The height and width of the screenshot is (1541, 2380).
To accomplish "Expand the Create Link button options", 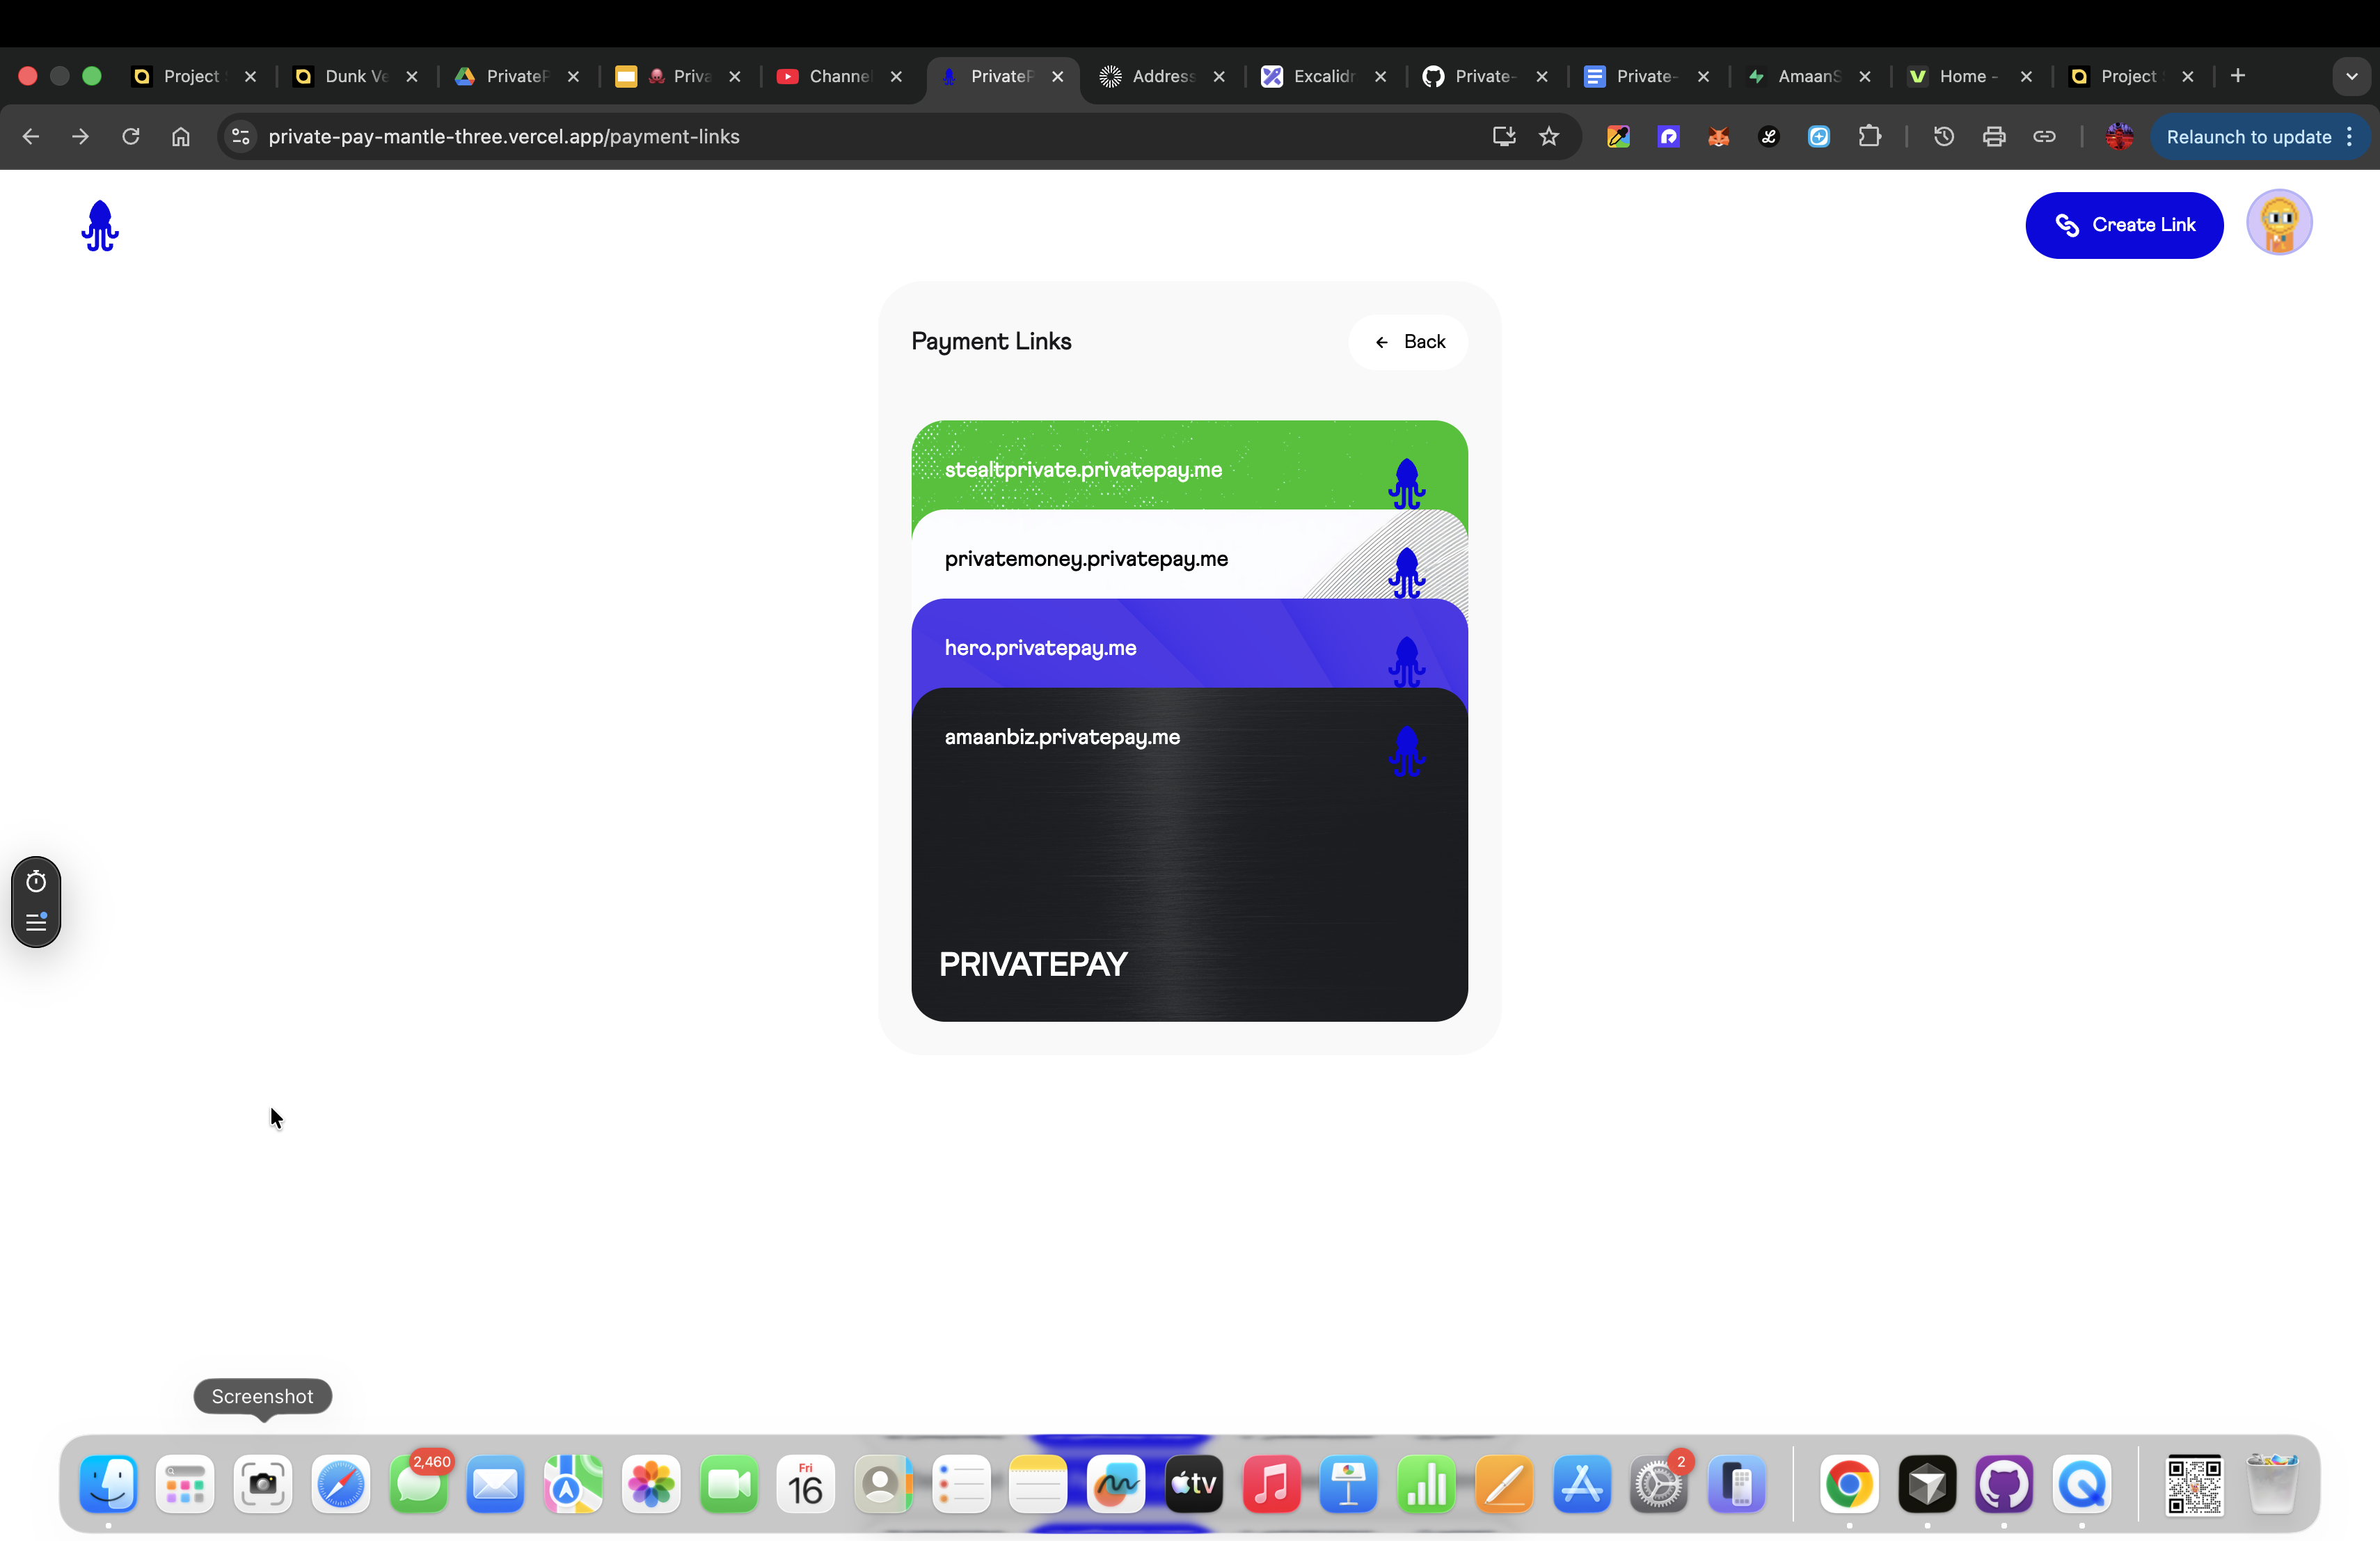I will (2124, 225).
